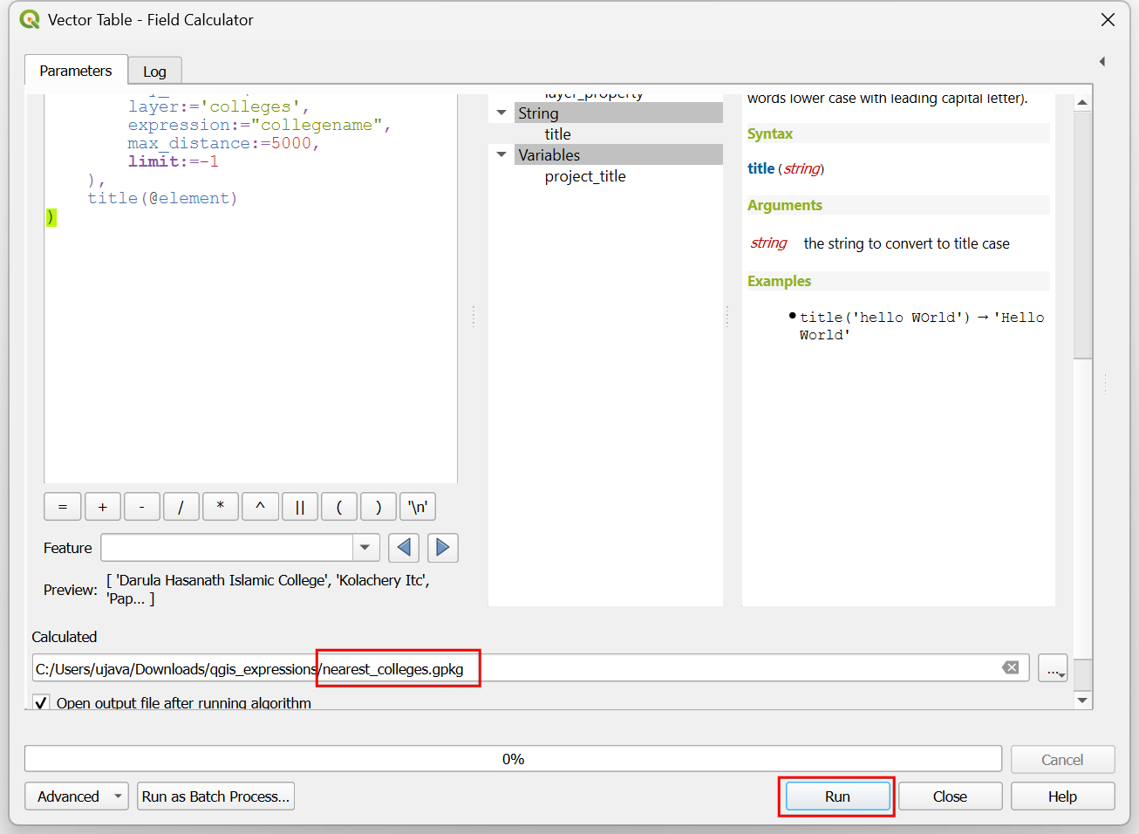
Task: Open the Feature combo box dropdown
Action: click(x=365, y=548)
